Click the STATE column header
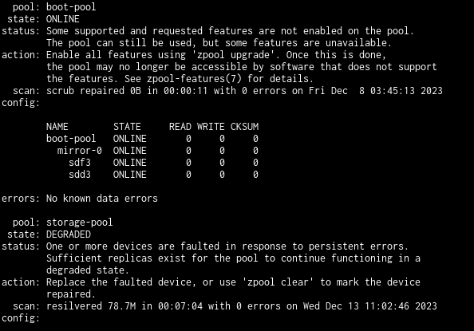474x331 pixels. [x=127, y=127]
